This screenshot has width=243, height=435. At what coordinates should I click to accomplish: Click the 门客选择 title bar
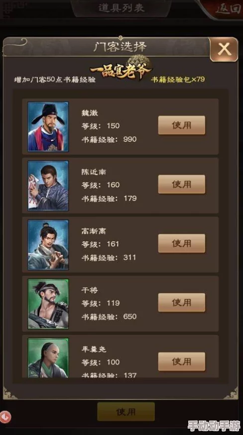coord(120,47)
